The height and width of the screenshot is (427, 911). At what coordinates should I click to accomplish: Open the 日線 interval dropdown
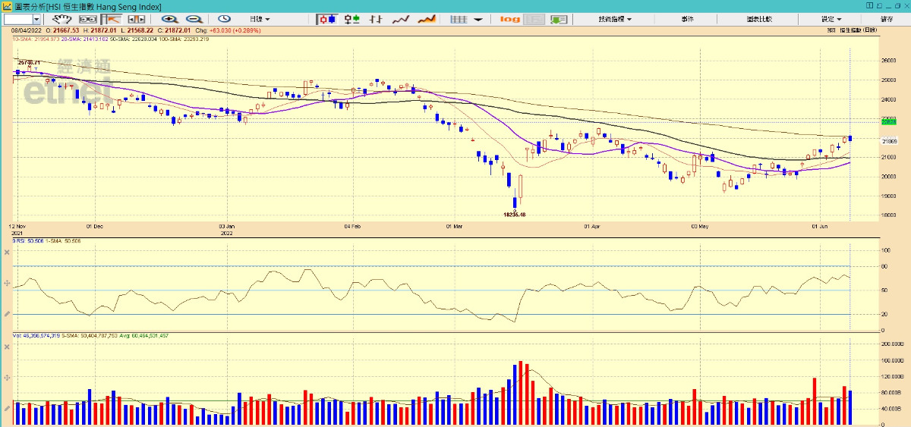tap(260, 18)
